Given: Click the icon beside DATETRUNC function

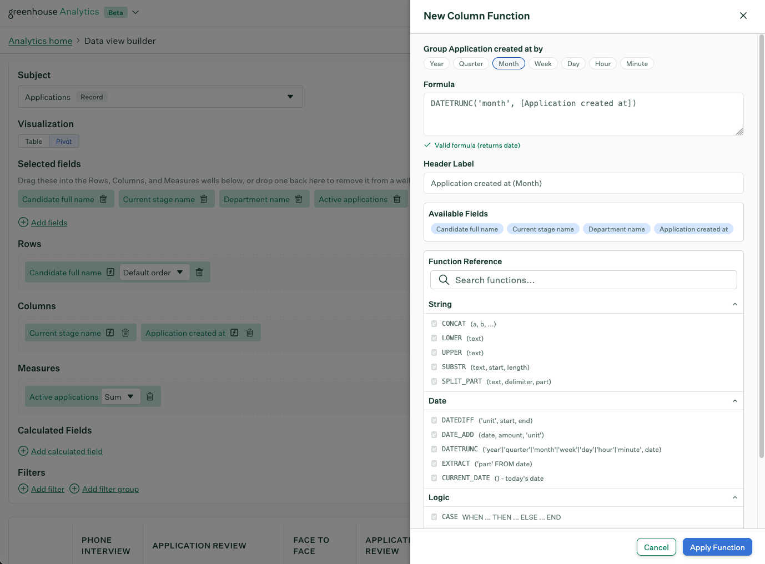Looking at the screenshot, I should click(434, 449).
